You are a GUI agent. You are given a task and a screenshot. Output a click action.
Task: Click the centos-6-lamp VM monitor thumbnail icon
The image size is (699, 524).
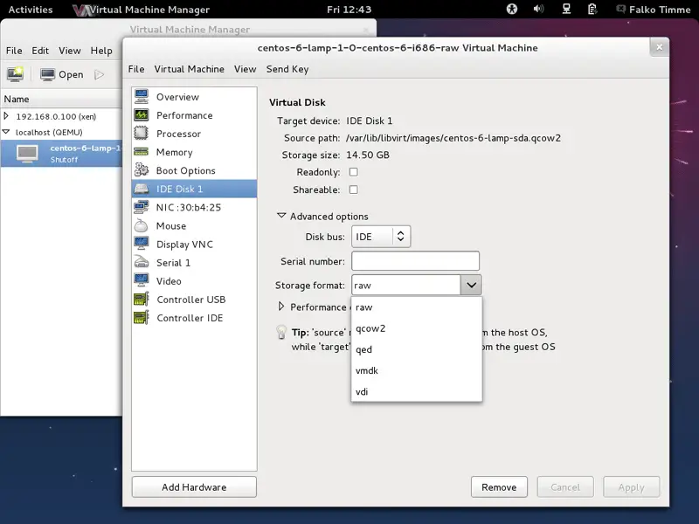[27, 154]
